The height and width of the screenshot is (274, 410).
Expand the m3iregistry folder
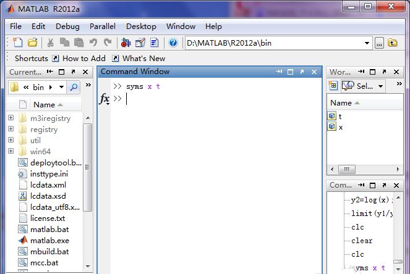pyautogui.click(x=11, y=118)
